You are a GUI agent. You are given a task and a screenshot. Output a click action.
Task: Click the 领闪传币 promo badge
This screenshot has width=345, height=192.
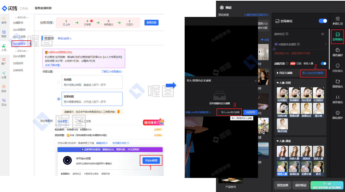[x=153, y=122]
